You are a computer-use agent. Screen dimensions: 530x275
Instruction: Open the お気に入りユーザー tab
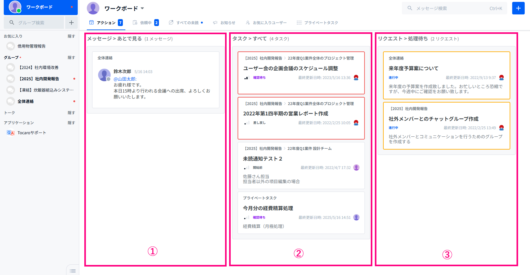266,23
